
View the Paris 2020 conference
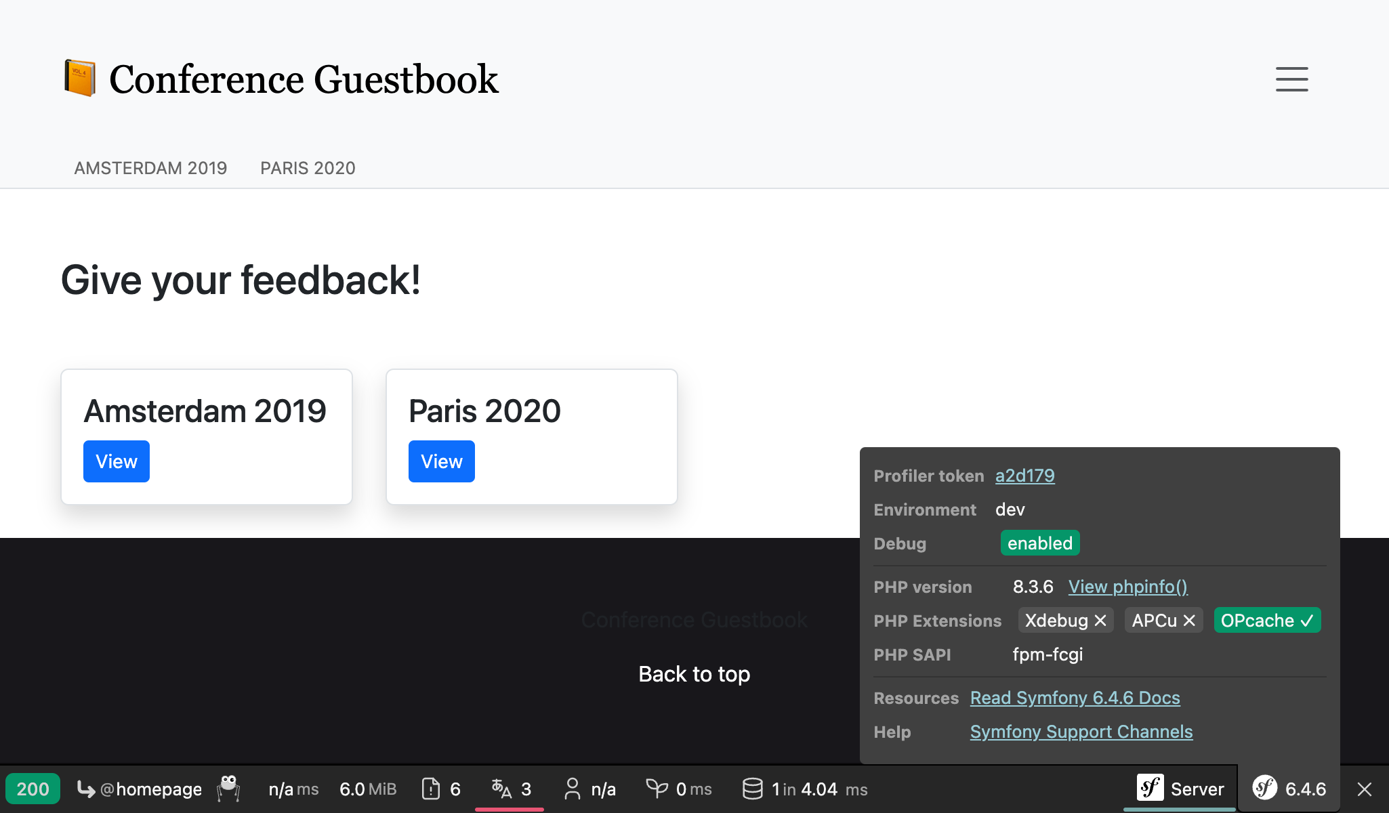[x=442, y=461]
